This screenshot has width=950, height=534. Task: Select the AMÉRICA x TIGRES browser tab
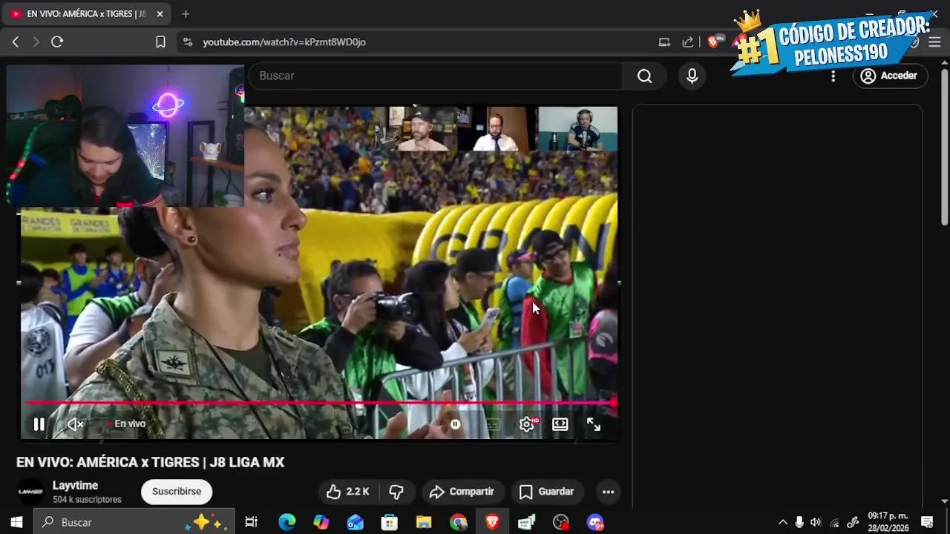pyautogui.click(x=87, y=14)
